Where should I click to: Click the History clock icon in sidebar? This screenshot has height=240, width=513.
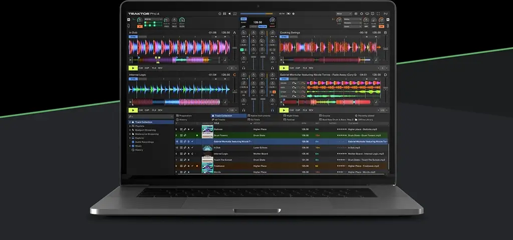tap(132, 149)
